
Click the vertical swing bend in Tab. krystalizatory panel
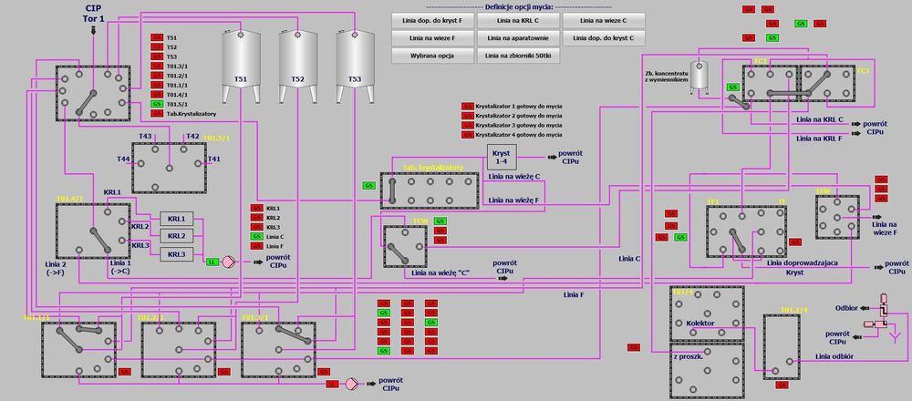tap(392, 191)
